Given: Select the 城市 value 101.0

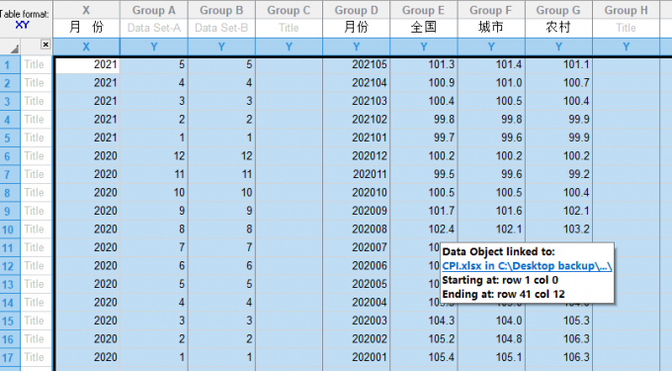Looking at the screenshot, I should (491, 83).
